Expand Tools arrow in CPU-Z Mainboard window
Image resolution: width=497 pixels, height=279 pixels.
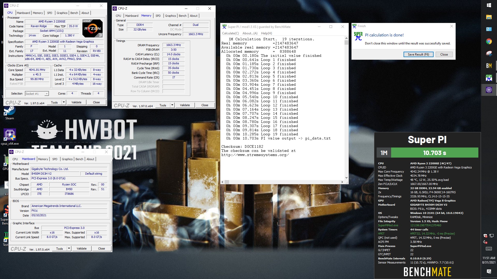tap(69, 249)
